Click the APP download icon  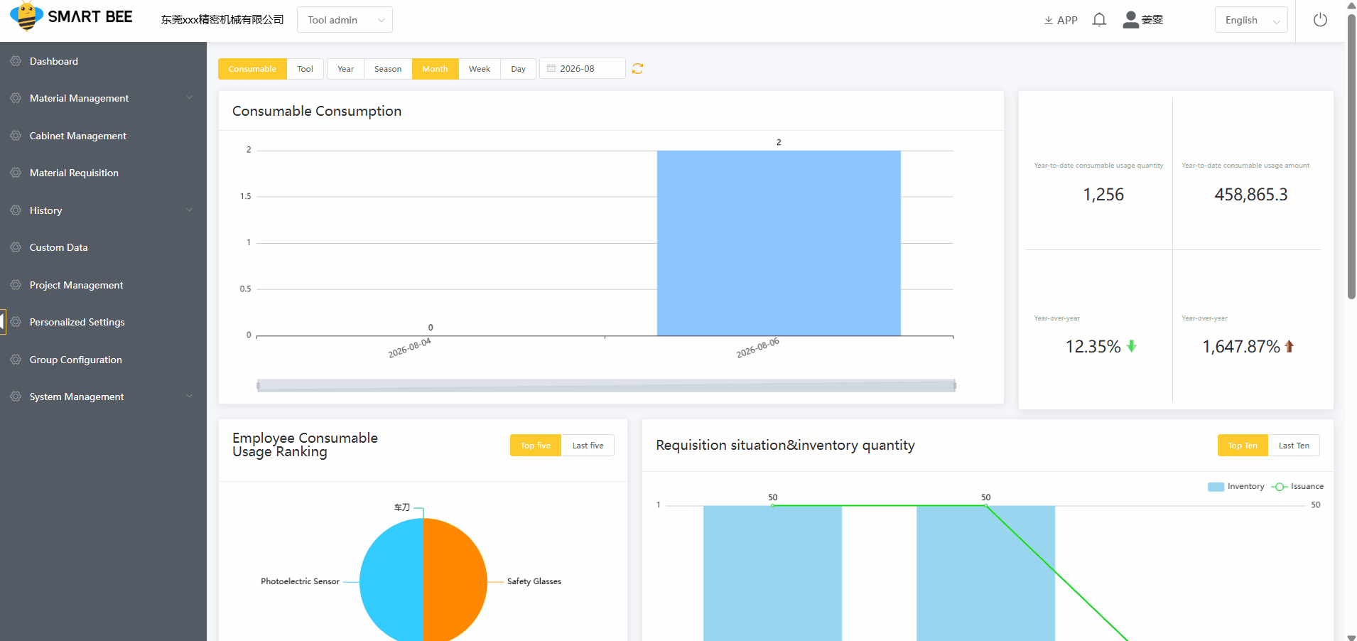click(x=1048, y=21)
